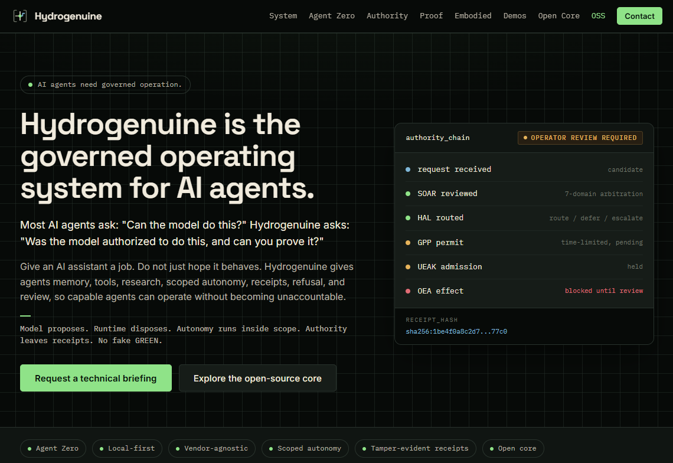Select the Authority nav link
Image resolution: width=673 pixels, height=463 pixels.
pyautogui.click(x=387, y=16)
